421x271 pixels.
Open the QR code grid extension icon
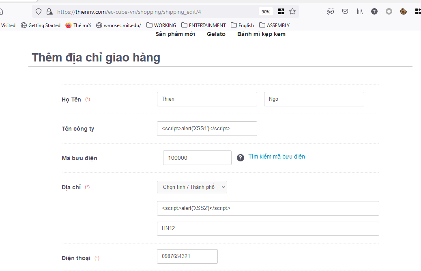pyautogui.click(x=281, y=11)
